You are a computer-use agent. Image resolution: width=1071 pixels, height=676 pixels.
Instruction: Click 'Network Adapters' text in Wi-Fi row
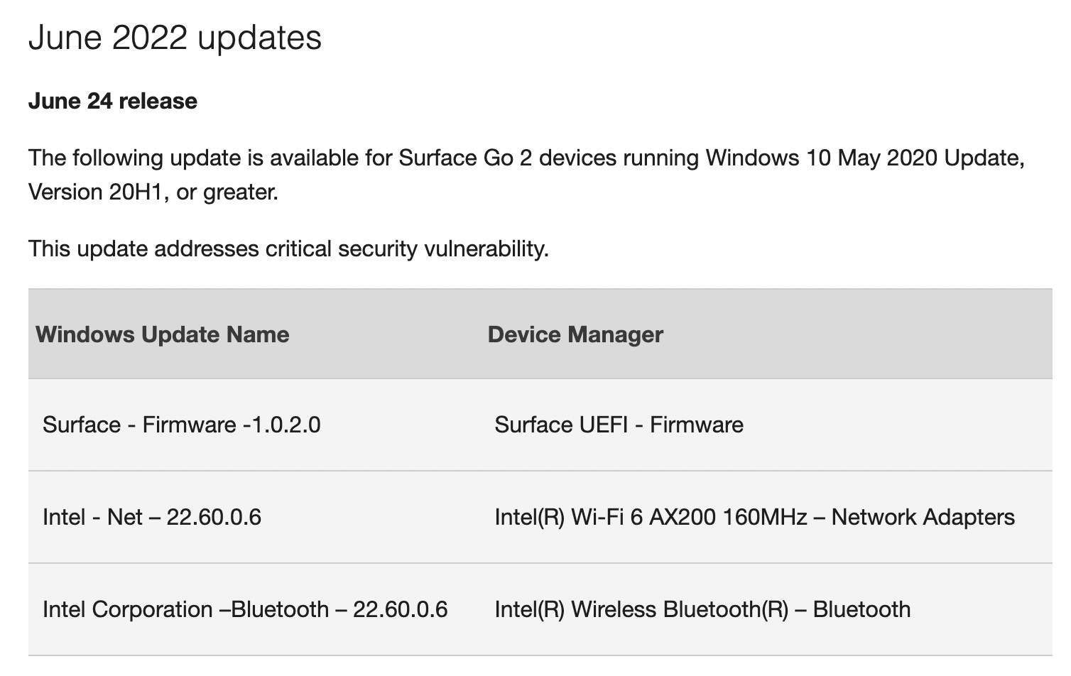[923, 517]
